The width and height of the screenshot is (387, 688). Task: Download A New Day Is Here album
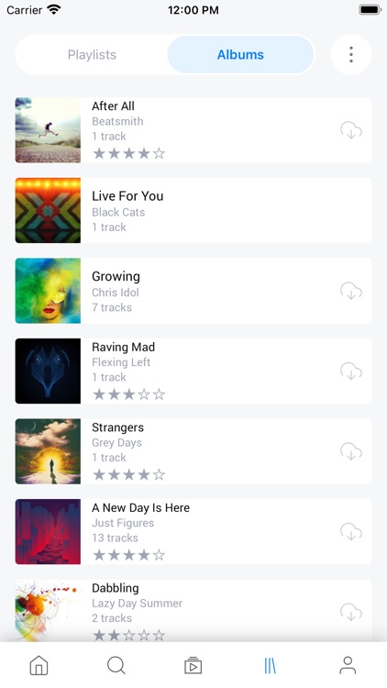[x=351, y=532]
